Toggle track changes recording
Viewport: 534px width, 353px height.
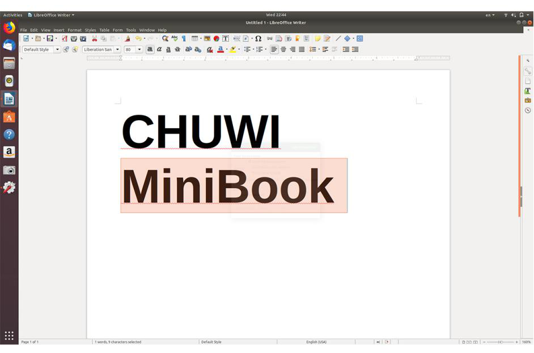click(x=327, y=39)
